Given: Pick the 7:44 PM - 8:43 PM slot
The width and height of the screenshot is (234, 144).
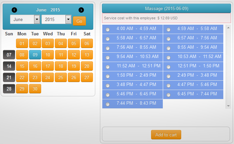Looking at the screenshot, I should [108, 104].
